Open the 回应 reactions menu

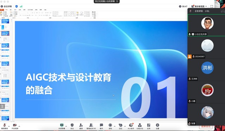tap(120, 126)
